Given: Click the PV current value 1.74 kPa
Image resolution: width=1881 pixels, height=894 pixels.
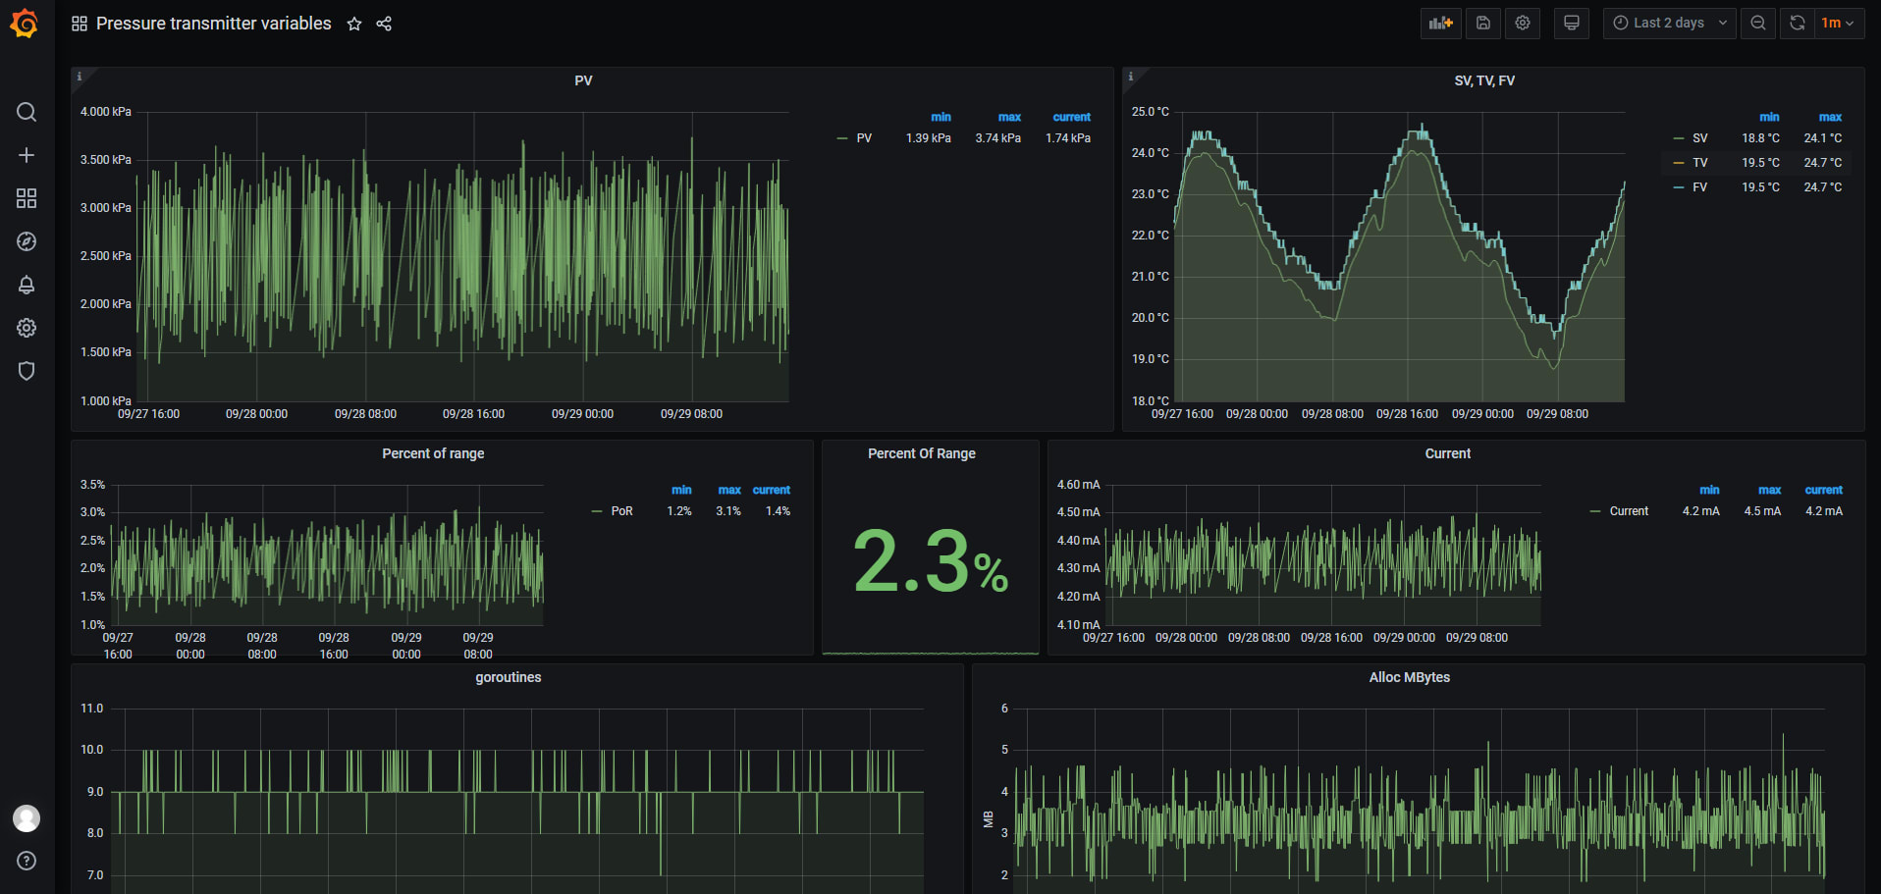Looking at the screenshot, I should (1068, 138).
